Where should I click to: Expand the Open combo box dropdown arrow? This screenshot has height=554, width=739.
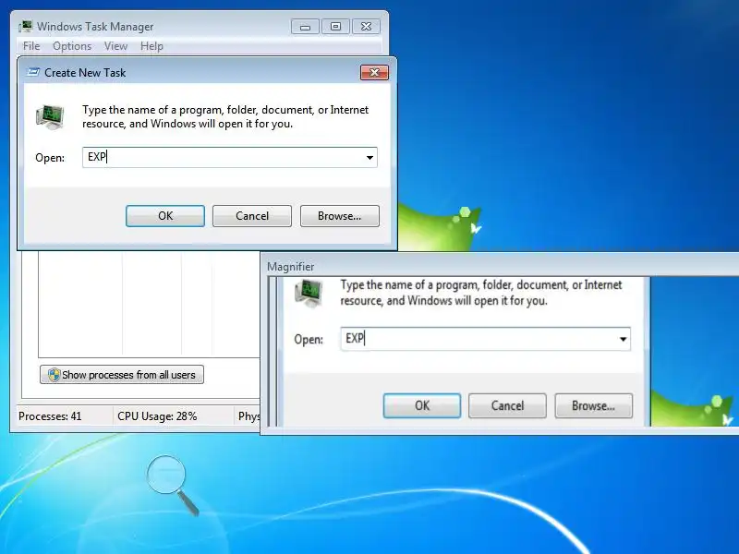[x=370, y=157]
